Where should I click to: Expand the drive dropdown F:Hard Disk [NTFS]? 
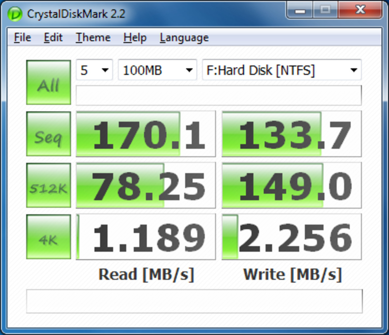pyautogui.click(x=282, y=70)
